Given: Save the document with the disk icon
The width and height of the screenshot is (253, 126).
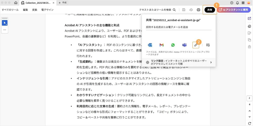Looking at the screenshot, I should [184, 10].
